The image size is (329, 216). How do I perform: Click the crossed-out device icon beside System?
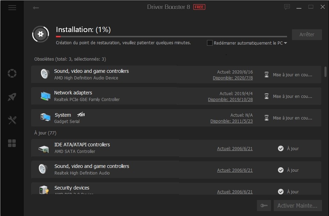[81, 115]
